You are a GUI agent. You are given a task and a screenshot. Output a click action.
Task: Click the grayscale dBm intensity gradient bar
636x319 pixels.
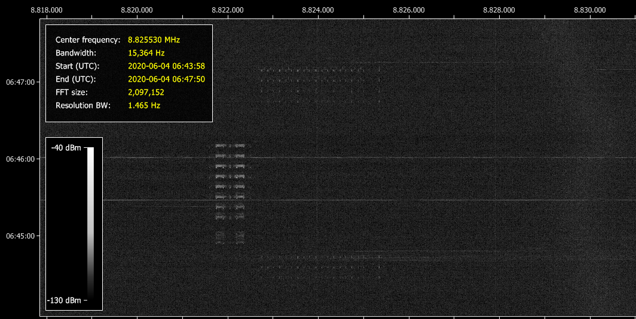click(90, 224)
